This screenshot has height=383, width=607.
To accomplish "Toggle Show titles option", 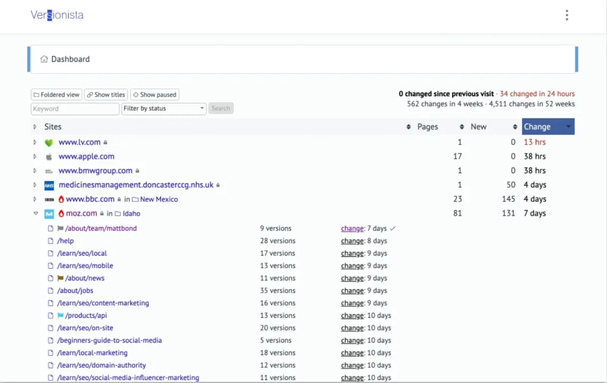I will point(106,95).
